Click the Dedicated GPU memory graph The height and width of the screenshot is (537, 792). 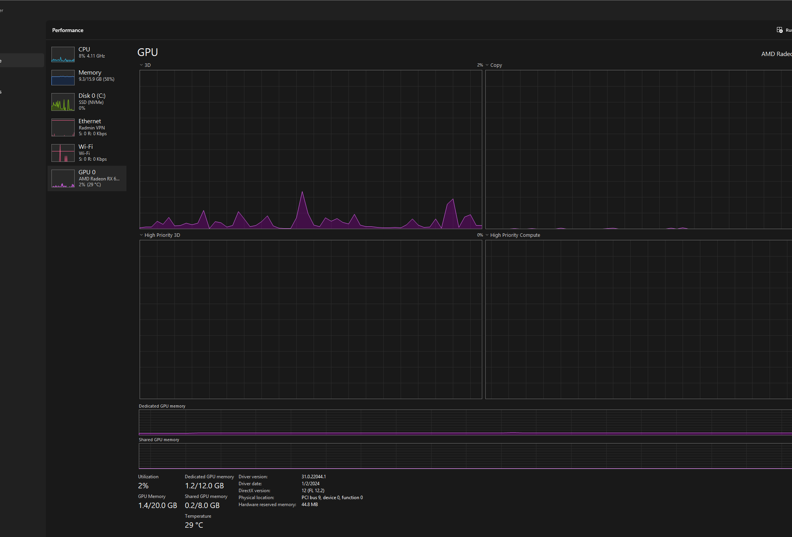(465, 422)
